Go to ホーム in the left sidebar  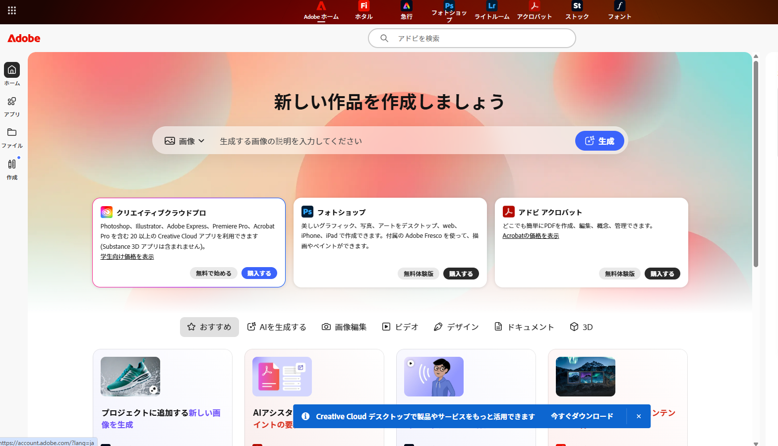pos(12,73)
